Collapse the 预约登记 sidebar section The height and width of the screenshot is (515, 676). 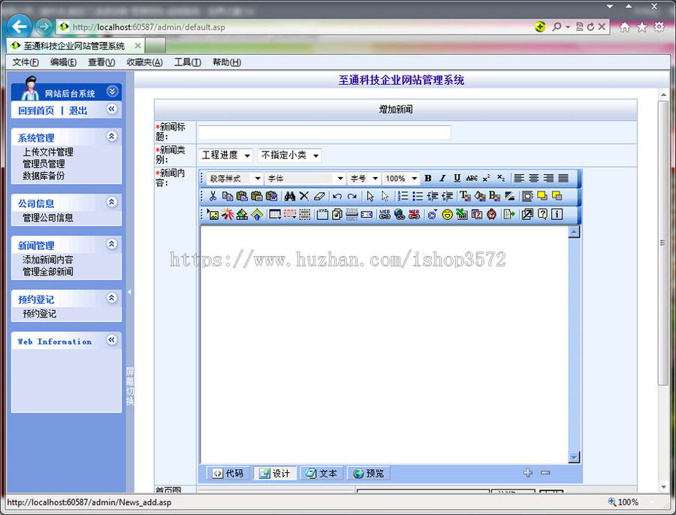pyautogui.click(x=112, y=298)
